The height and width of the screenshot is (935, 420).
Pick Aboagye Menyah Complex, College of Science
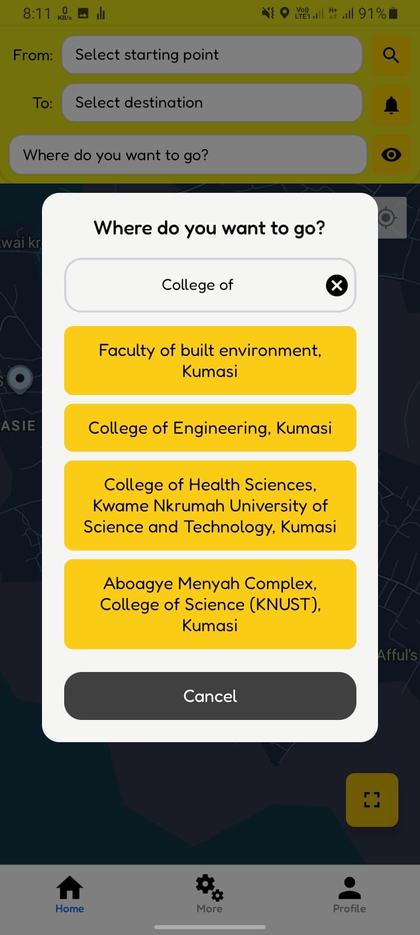pyautogui.click(x=210, y=604)
